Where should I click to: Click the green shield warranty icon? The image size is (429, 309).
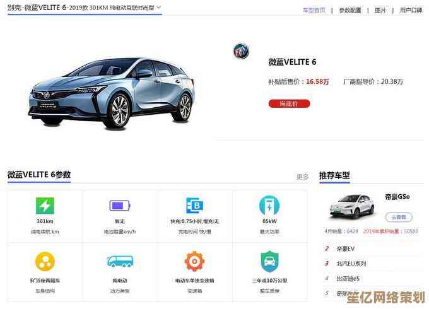[x=269, y=262]
